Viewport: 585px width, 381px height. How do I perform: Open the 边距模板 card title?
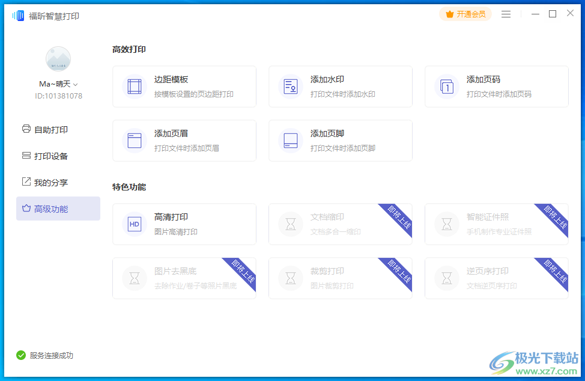click(x=171, y=79)
